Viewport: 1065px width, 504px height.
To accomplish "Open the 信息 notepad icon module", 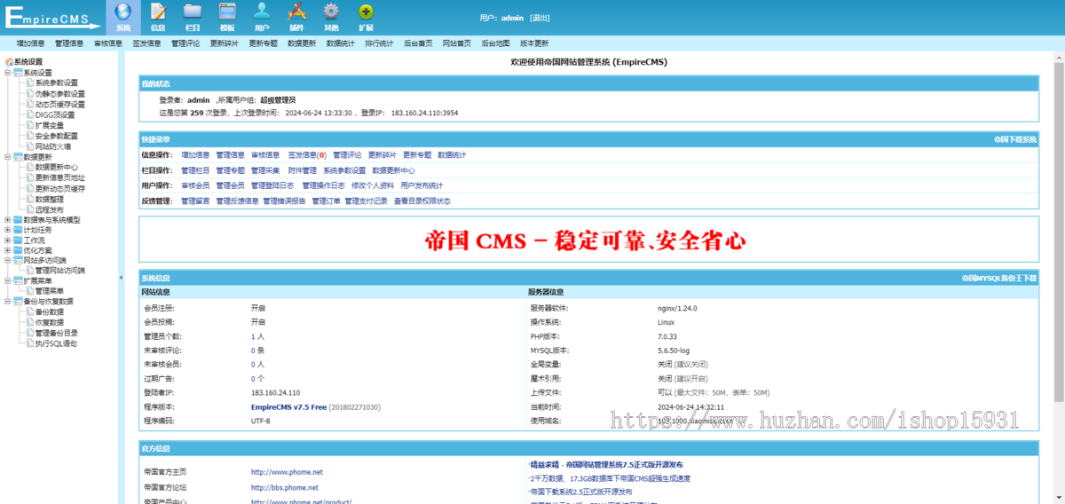I will coord(158,17).
